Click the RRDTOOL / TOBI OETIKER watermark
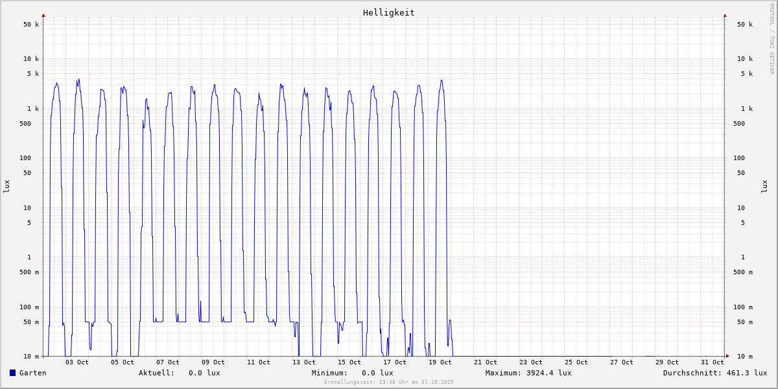Viewport: 778px width, 389px height. [772, 38]
